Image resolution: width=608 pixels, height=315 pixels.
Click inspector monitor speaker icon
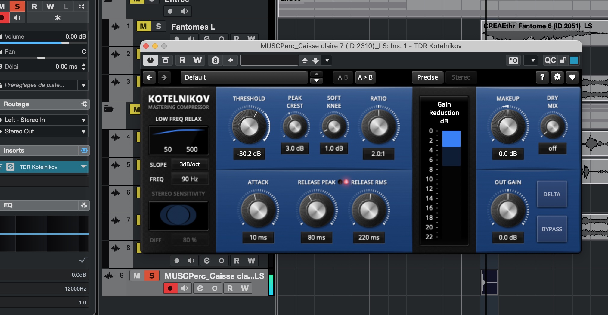17,18
